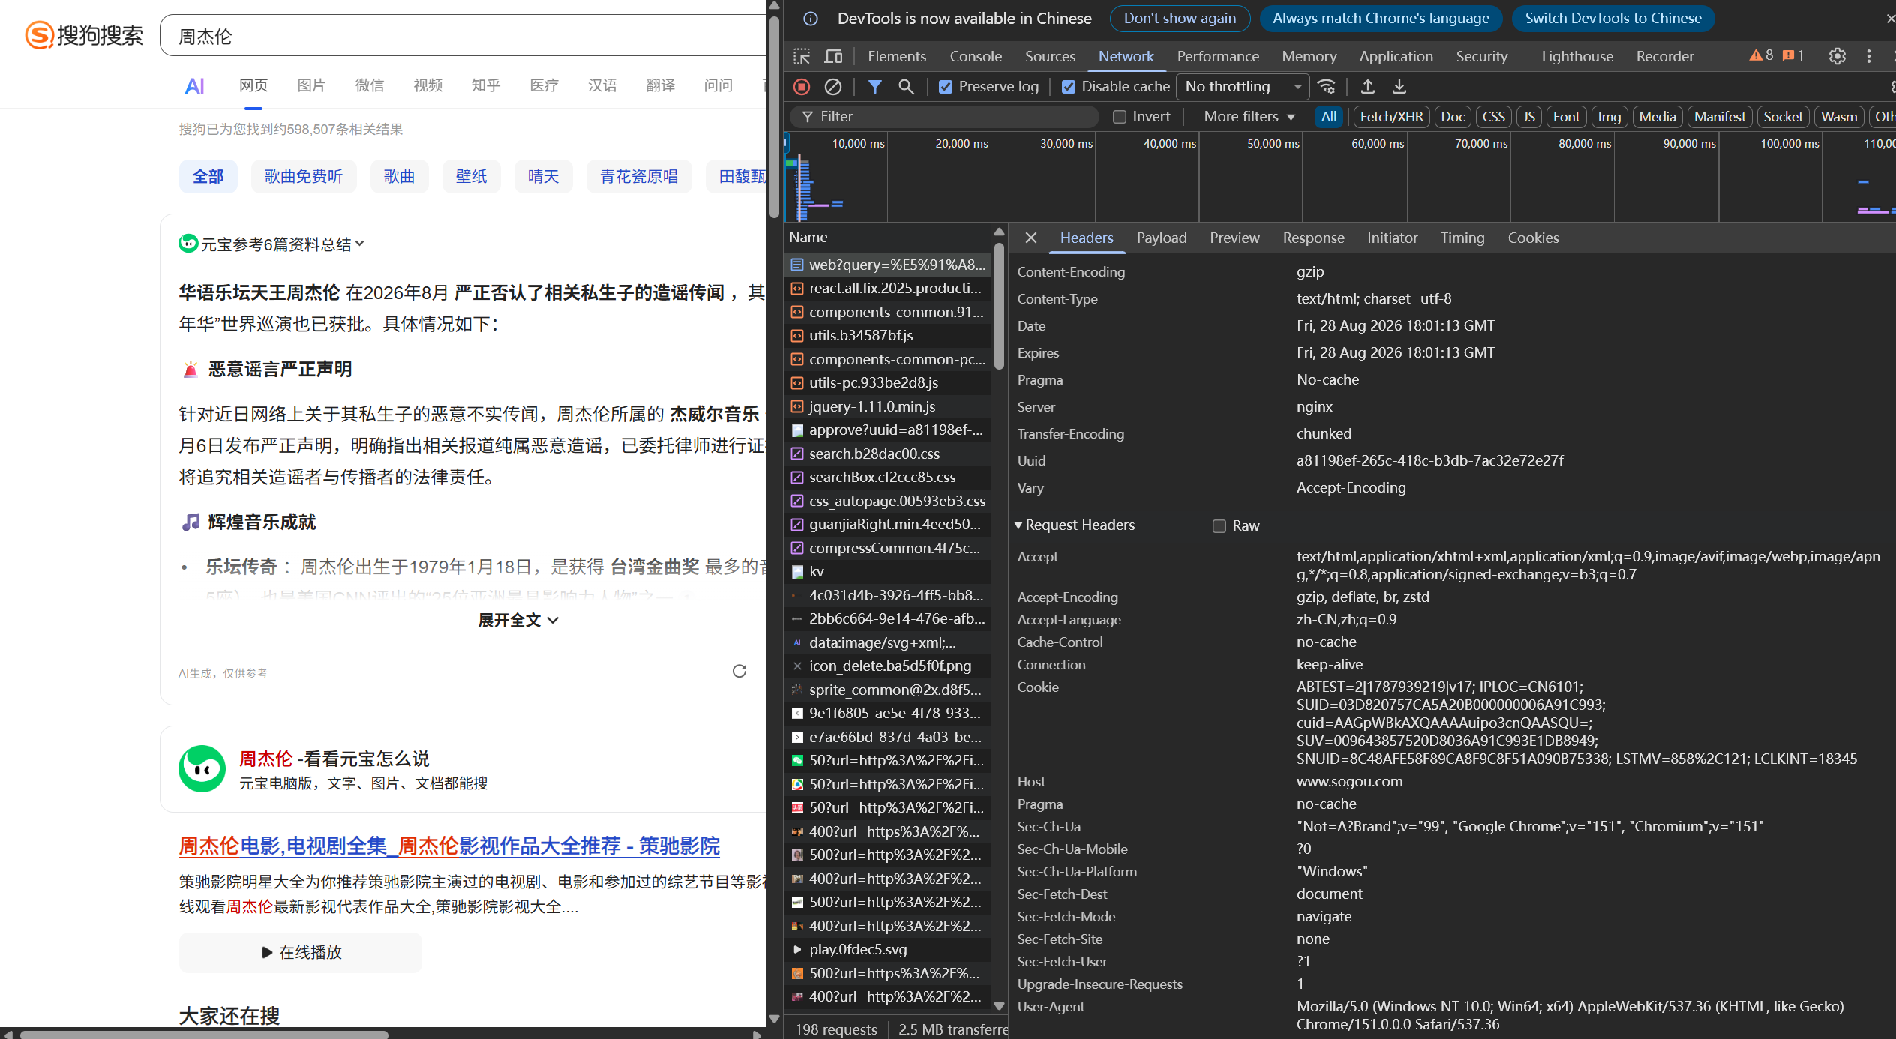Click Switch DevTools to Chinese
This screenshot has width=1896, height=1039.
[x=1613, y=19]
